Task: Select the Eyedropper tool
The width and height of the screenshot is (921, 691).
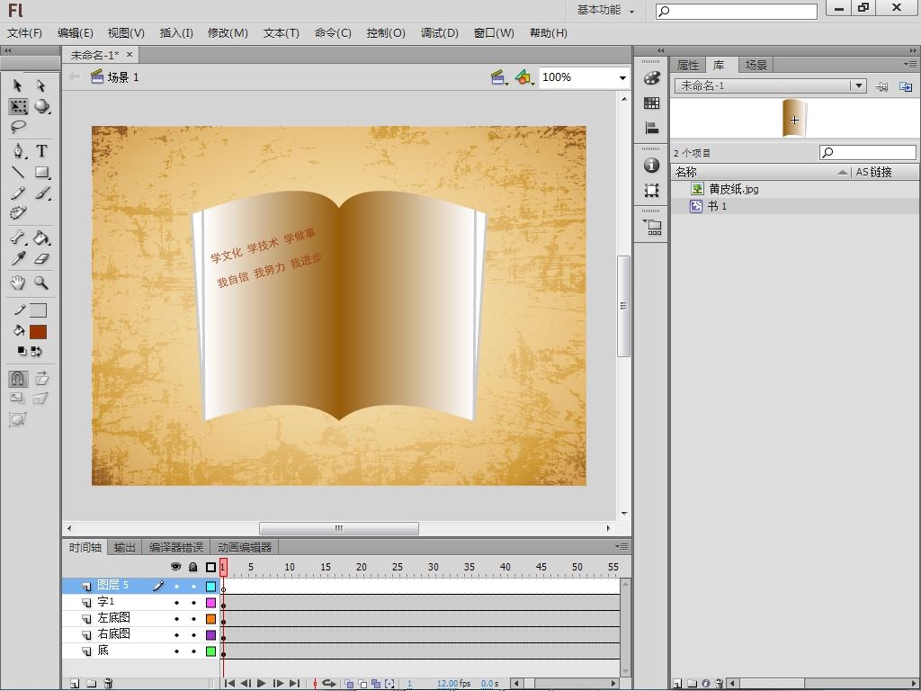Action: coord(18,259)
